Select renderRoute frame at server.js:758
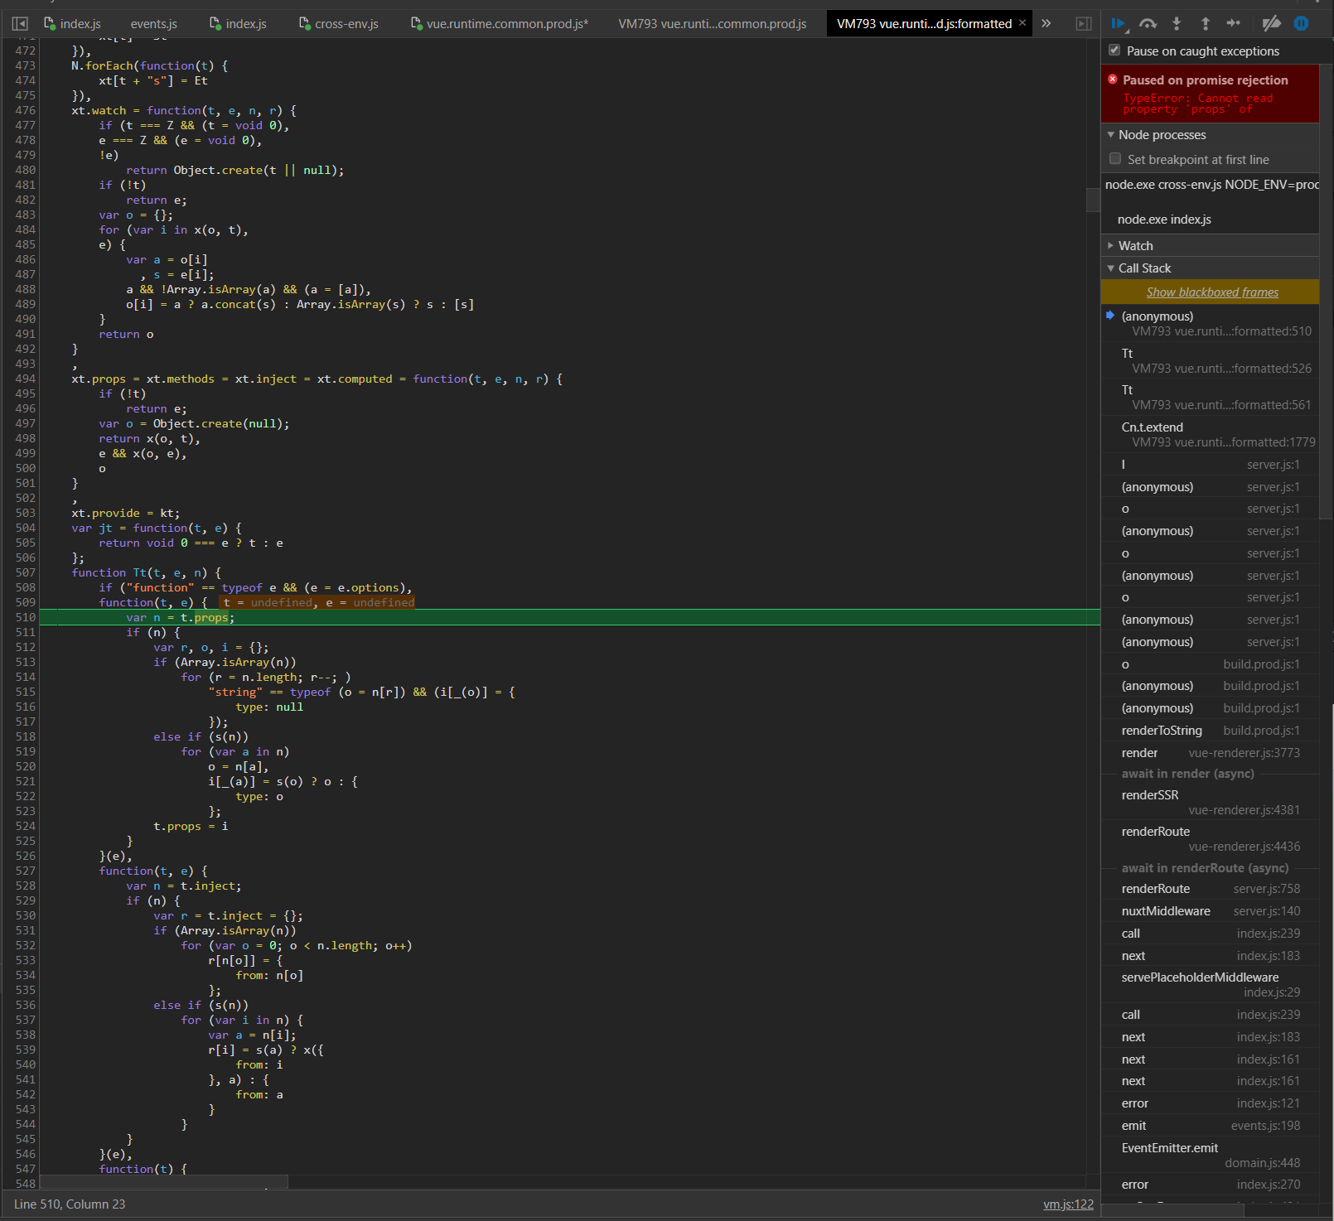 tap(1210, 889)
